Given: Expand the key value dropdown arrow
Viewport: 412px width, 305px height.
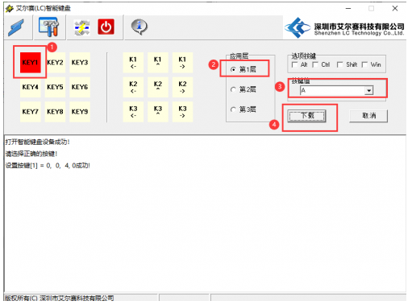Looking at the screenshot, I should (x=369, y=91).
